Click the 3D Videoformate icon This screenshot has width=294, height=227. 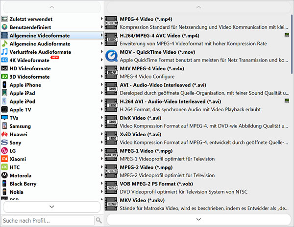click(4, 77)
